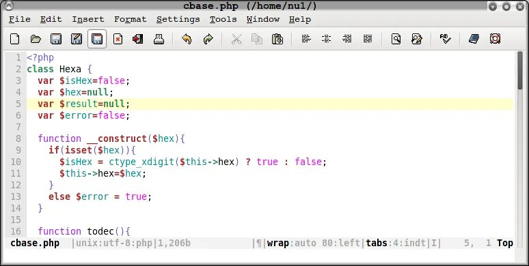Screen dimensions: 529x266
Task: Click line number 8 in the gutter
Action: (x=18, y=138)
